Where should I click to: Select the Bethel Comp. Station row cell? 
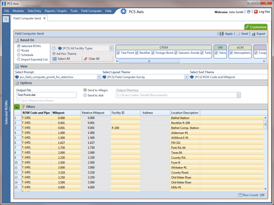pos(185,128)
